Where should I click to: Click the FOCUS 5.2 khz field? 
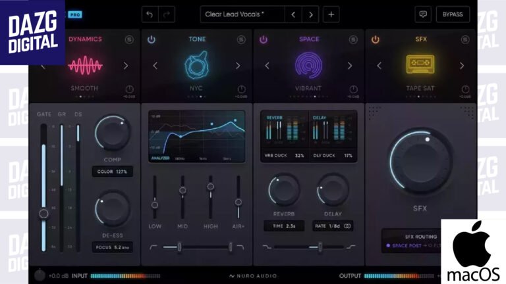[112, 247]
